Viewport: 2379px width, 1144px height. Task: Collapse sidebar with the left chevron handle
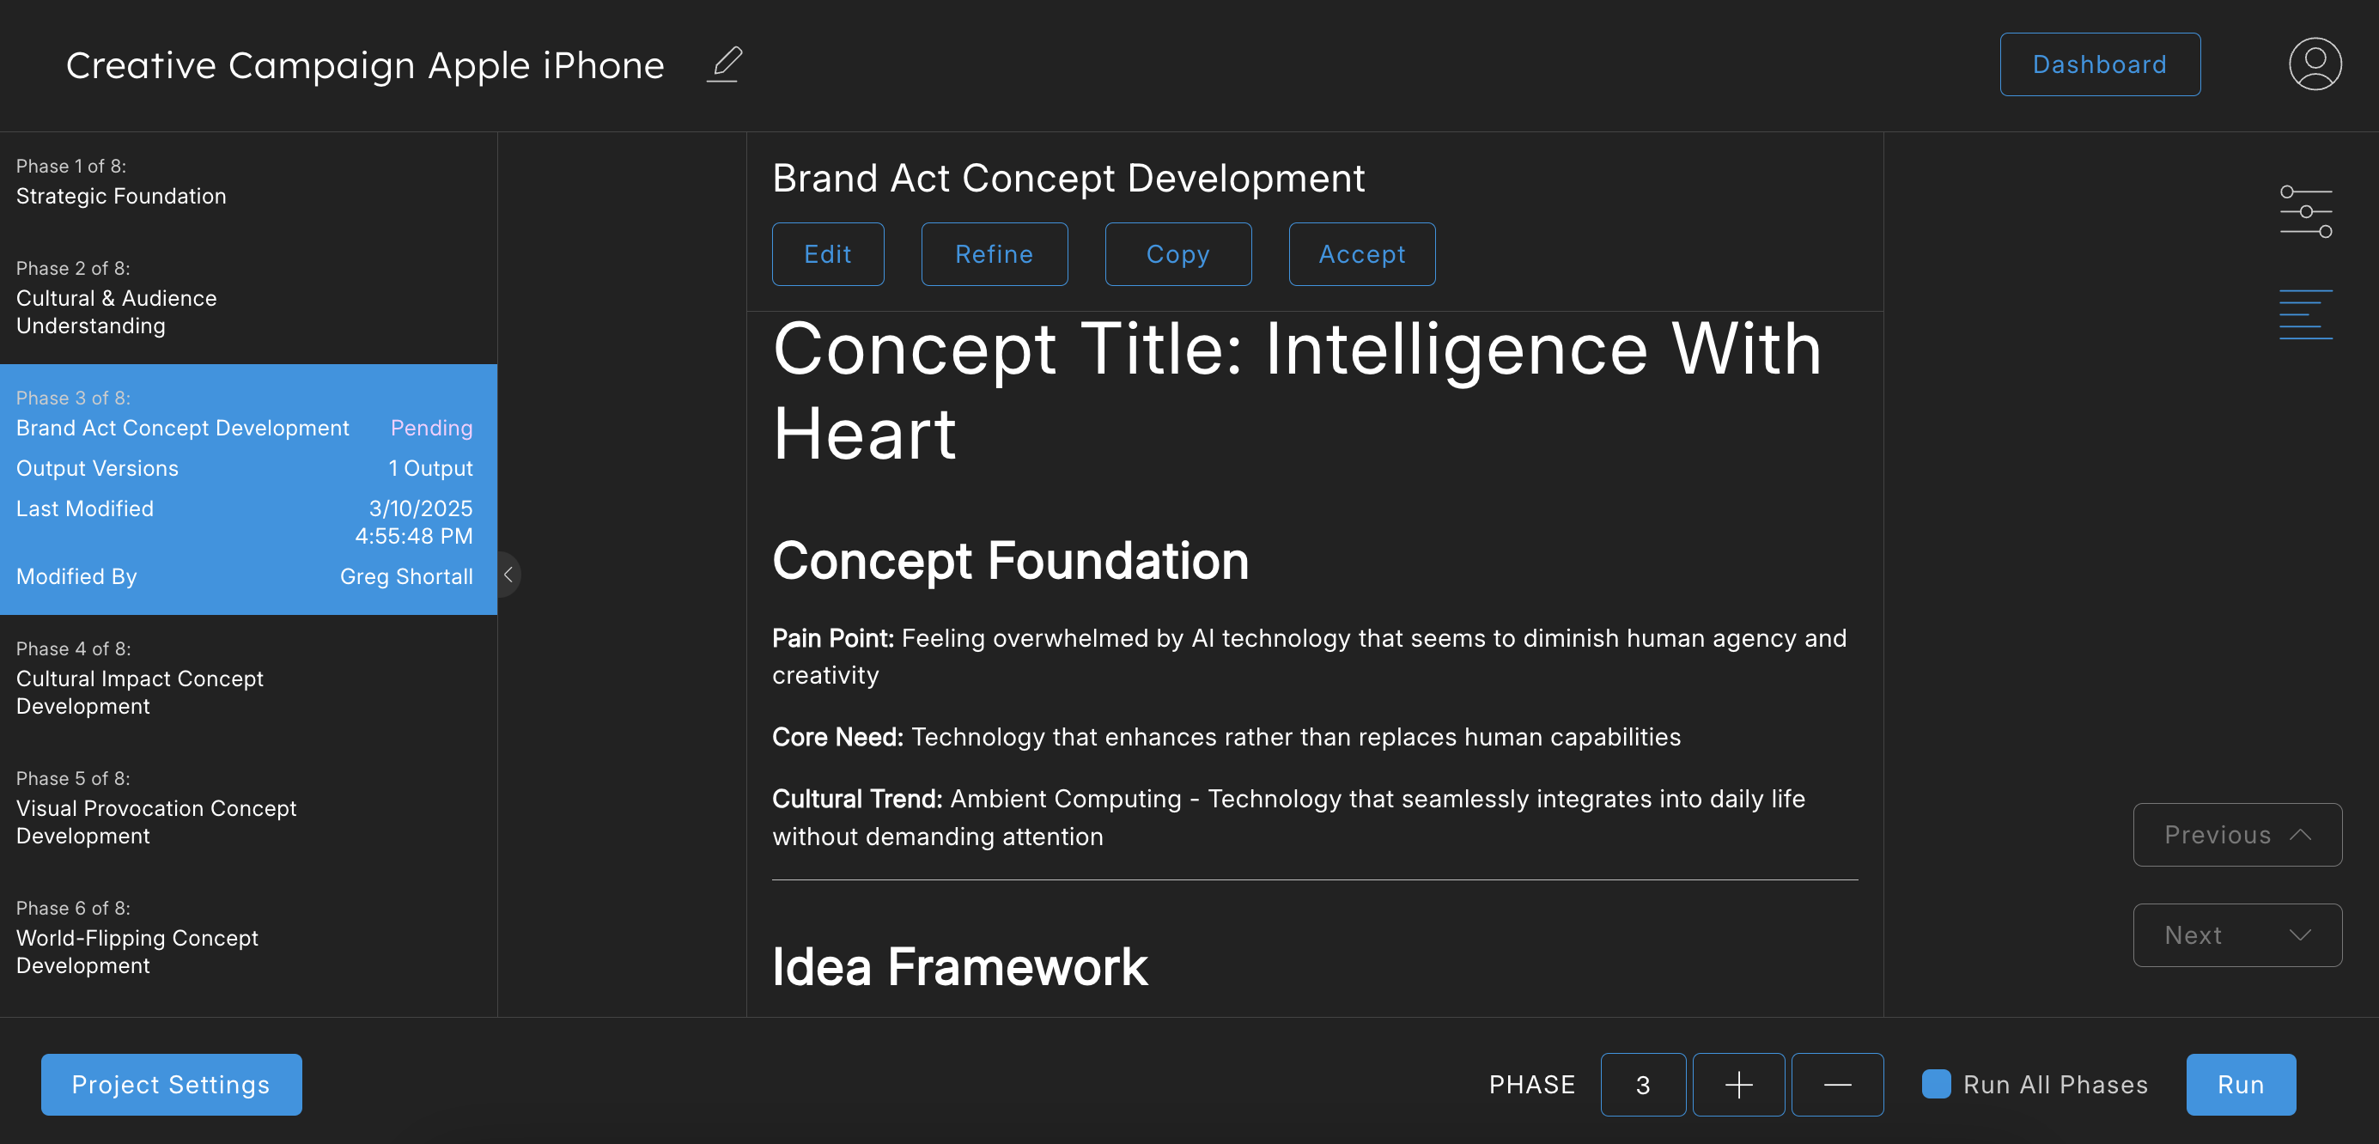(508, 575)
